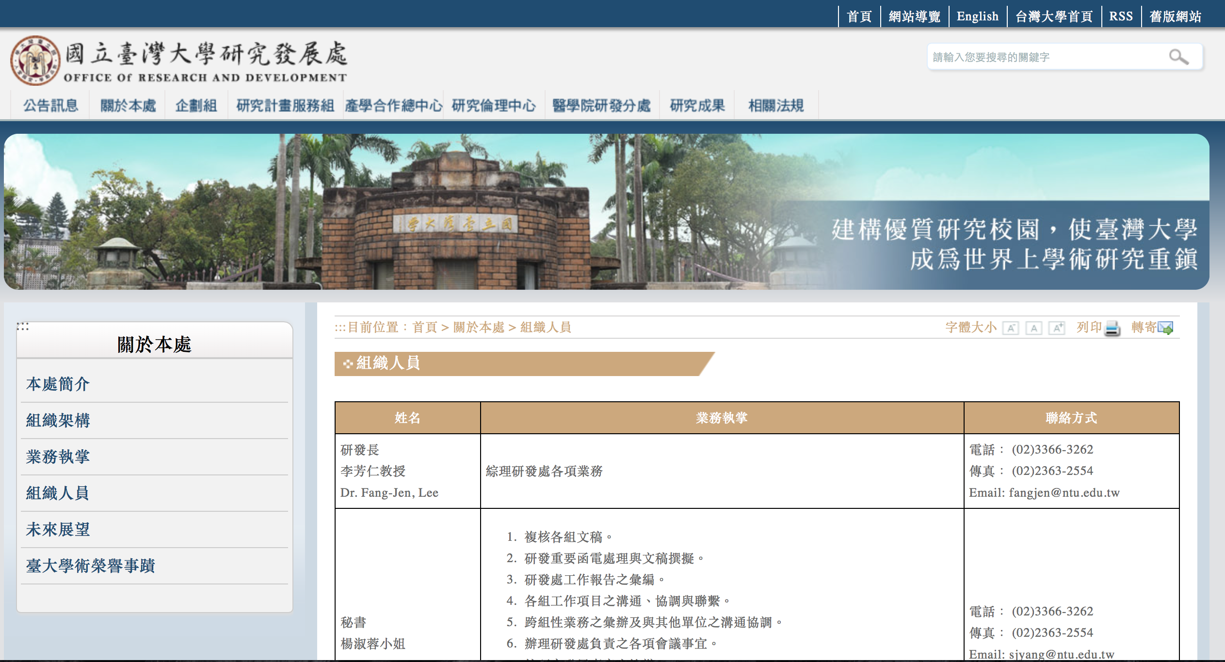Go to 臺大學術榮譽事蹟 sidebar page
This screenshot has height=662, width=1225.
[91, 566]
